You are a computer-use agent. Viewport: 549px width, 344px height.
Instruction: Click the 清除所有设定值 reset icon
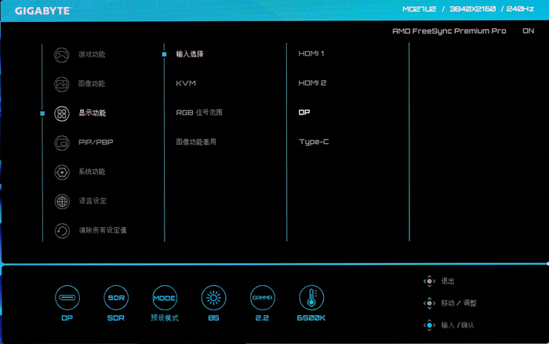tap(62, 230)
